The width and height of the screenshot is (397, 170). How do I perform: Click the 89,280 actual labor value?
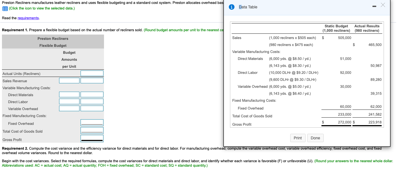point(376,79)
